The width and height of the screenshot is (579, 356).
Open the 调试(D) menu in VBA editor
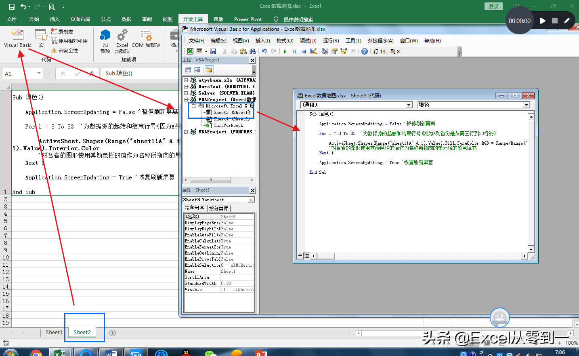click(x=308, y=41)
